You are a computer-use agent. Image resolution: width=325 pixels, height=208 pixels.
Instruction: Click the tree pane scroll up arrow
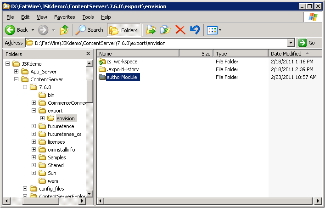click(x=90, y=63)
